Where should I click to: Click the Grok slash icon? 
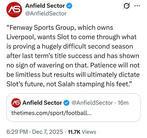click(127, 6)
